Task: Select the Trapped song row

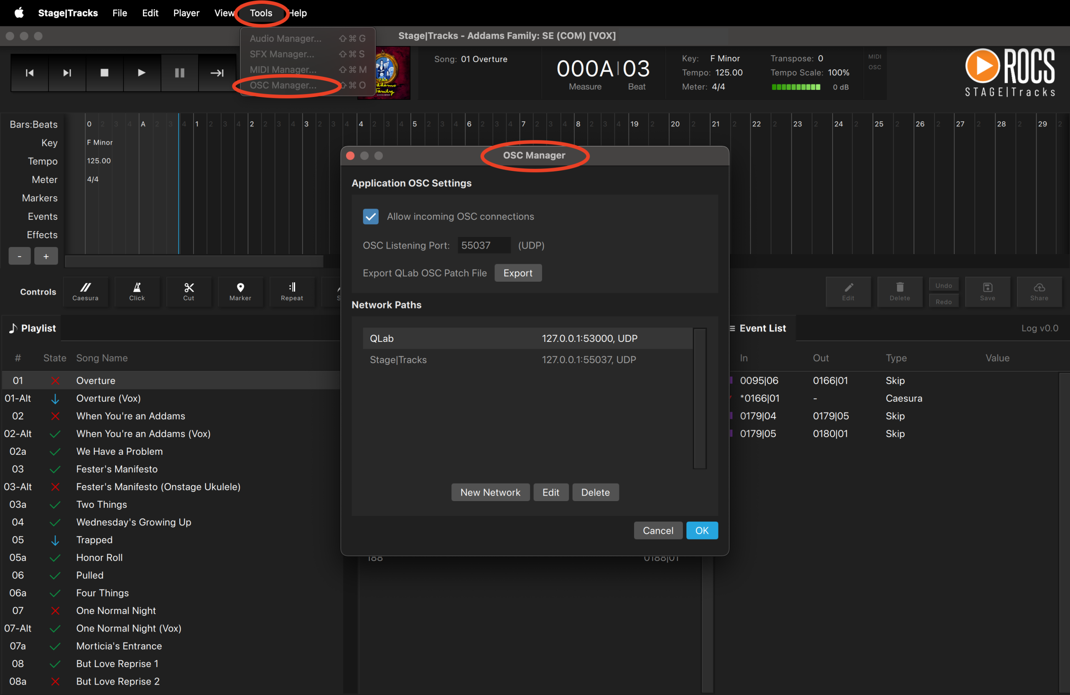Action: [x=171, y=540]
